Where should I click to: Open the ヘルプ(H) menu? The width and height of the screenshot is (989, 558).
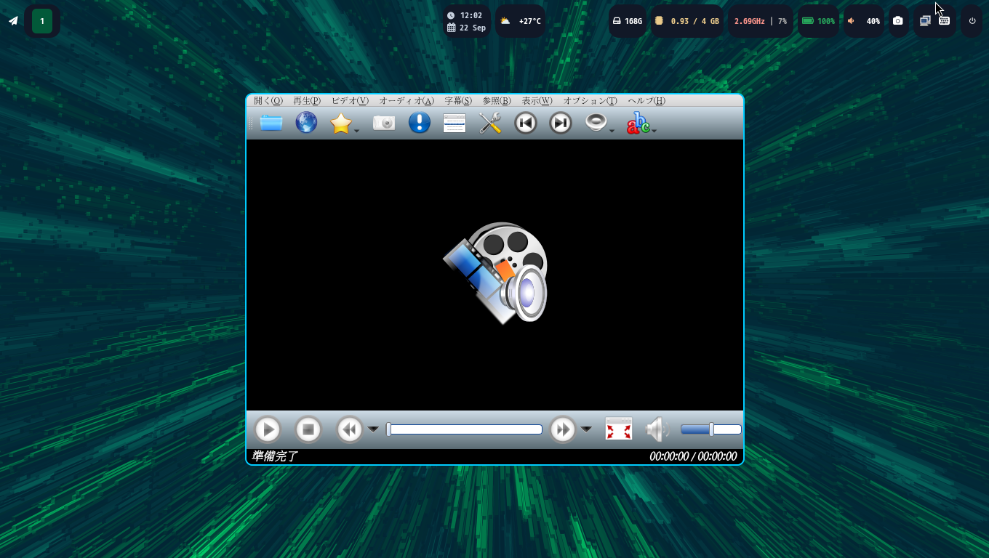[646, 101]
